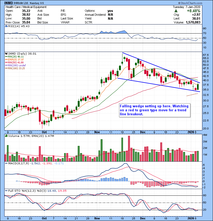Click the Volume 1.57M, EMA(20) 1.47M label
213x221 pixels.
31,136
